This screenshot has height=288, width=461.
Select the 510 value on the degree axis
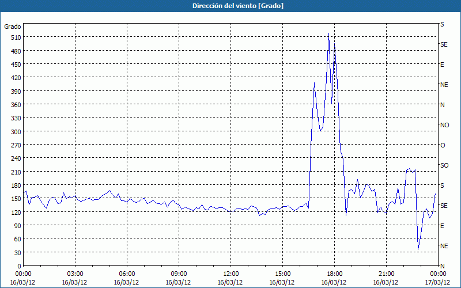click(16, 37)
